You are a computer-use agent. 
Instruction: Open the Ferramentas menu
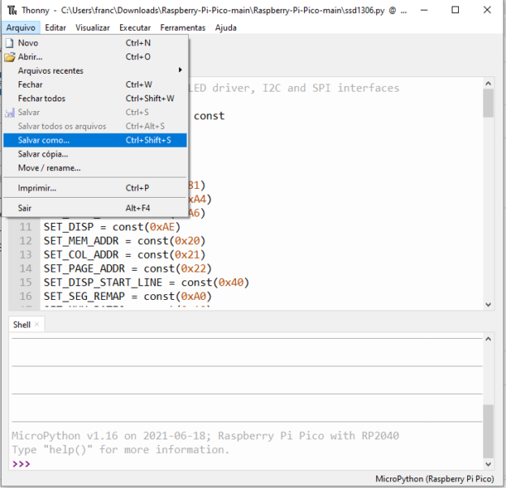coord(182,28)
